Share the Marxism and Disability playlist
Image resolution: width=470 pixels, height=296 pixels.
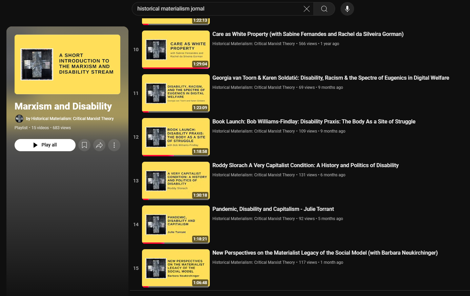(99, 145)
